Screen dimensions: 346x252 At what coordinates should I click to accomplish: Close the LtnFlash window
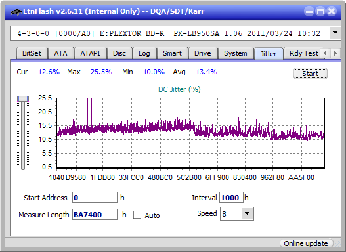point(331,11)
